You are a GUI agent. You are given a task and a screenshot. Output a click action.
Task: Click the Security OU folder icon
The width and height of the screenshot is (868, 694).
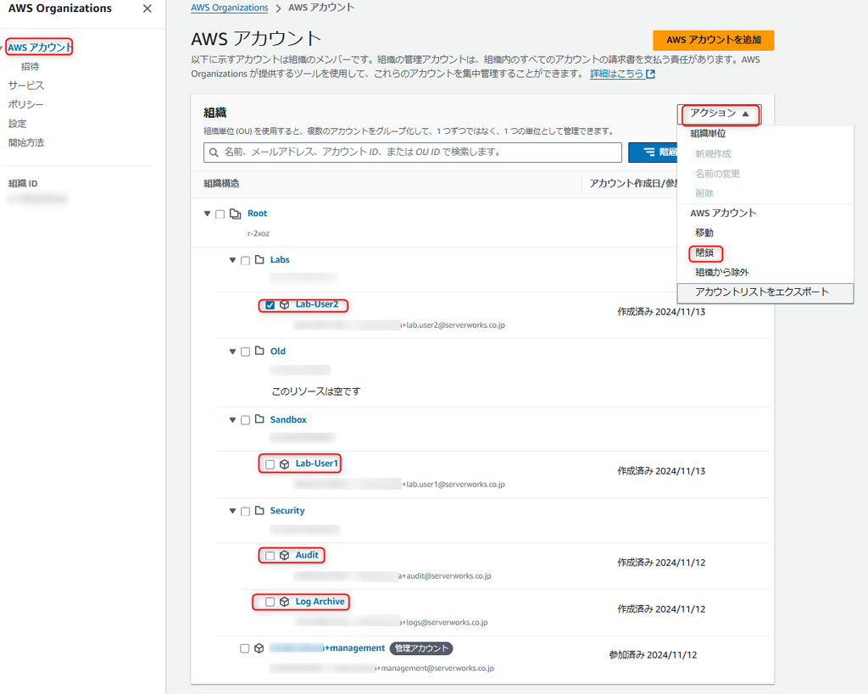point(259,510)
